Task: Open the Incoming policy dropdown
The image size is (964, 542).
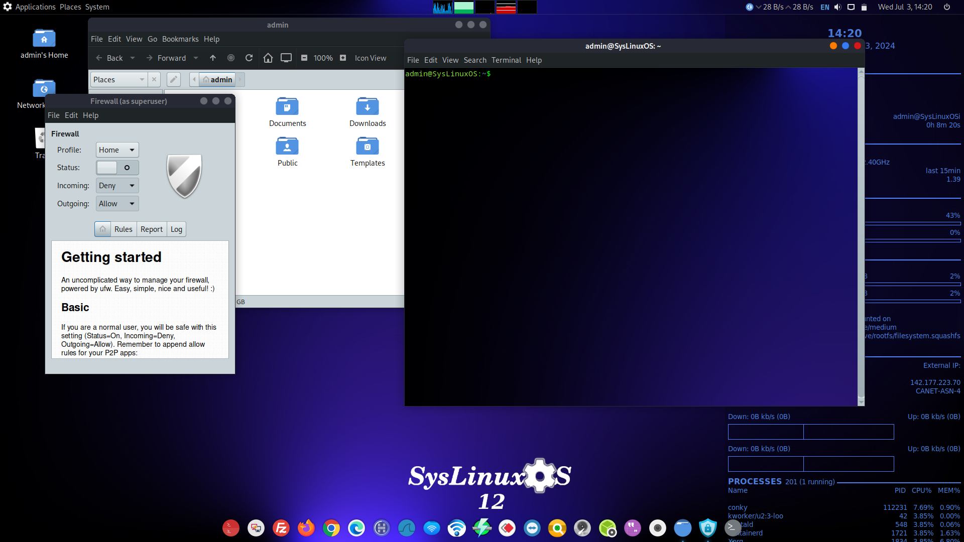Action: tap(117, 186)
